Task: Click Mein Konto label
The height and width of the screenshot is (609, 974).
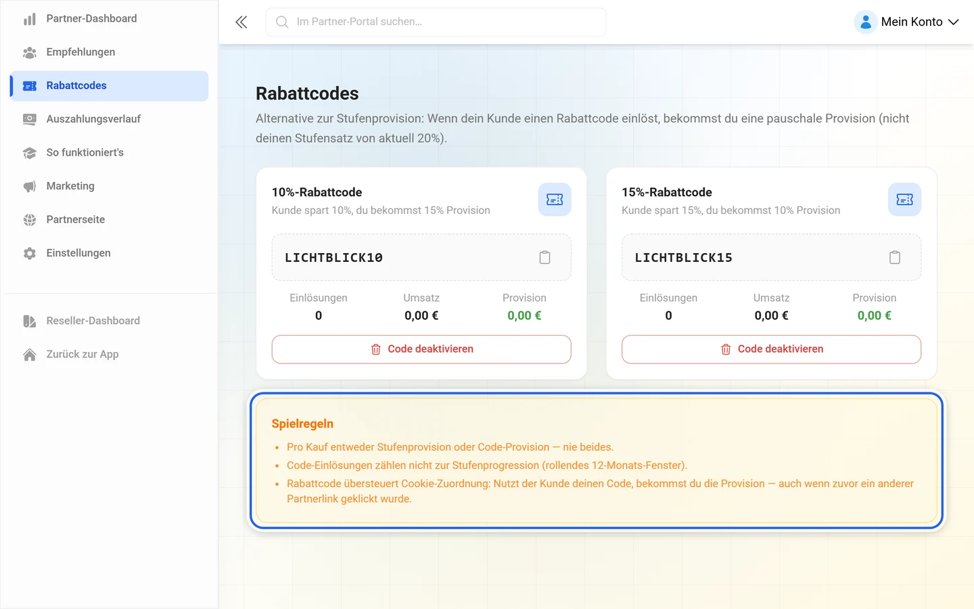Action: tap(912, 22)
